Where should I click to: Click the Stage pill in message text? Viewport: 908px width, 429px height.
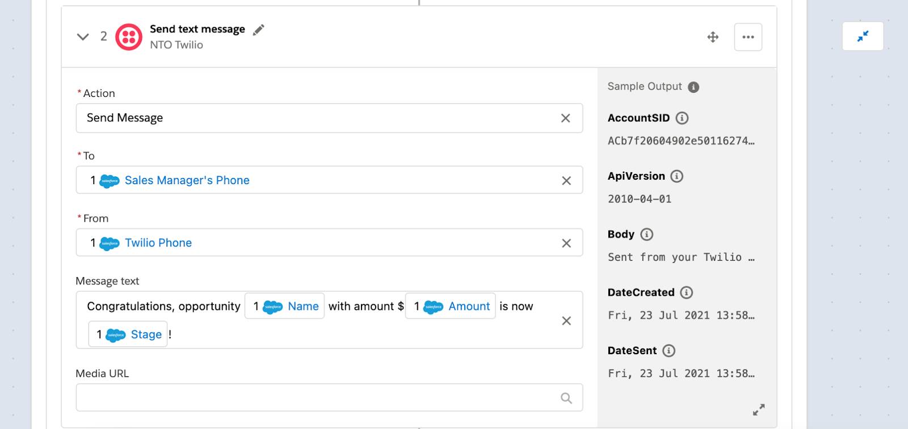point(128,334)
